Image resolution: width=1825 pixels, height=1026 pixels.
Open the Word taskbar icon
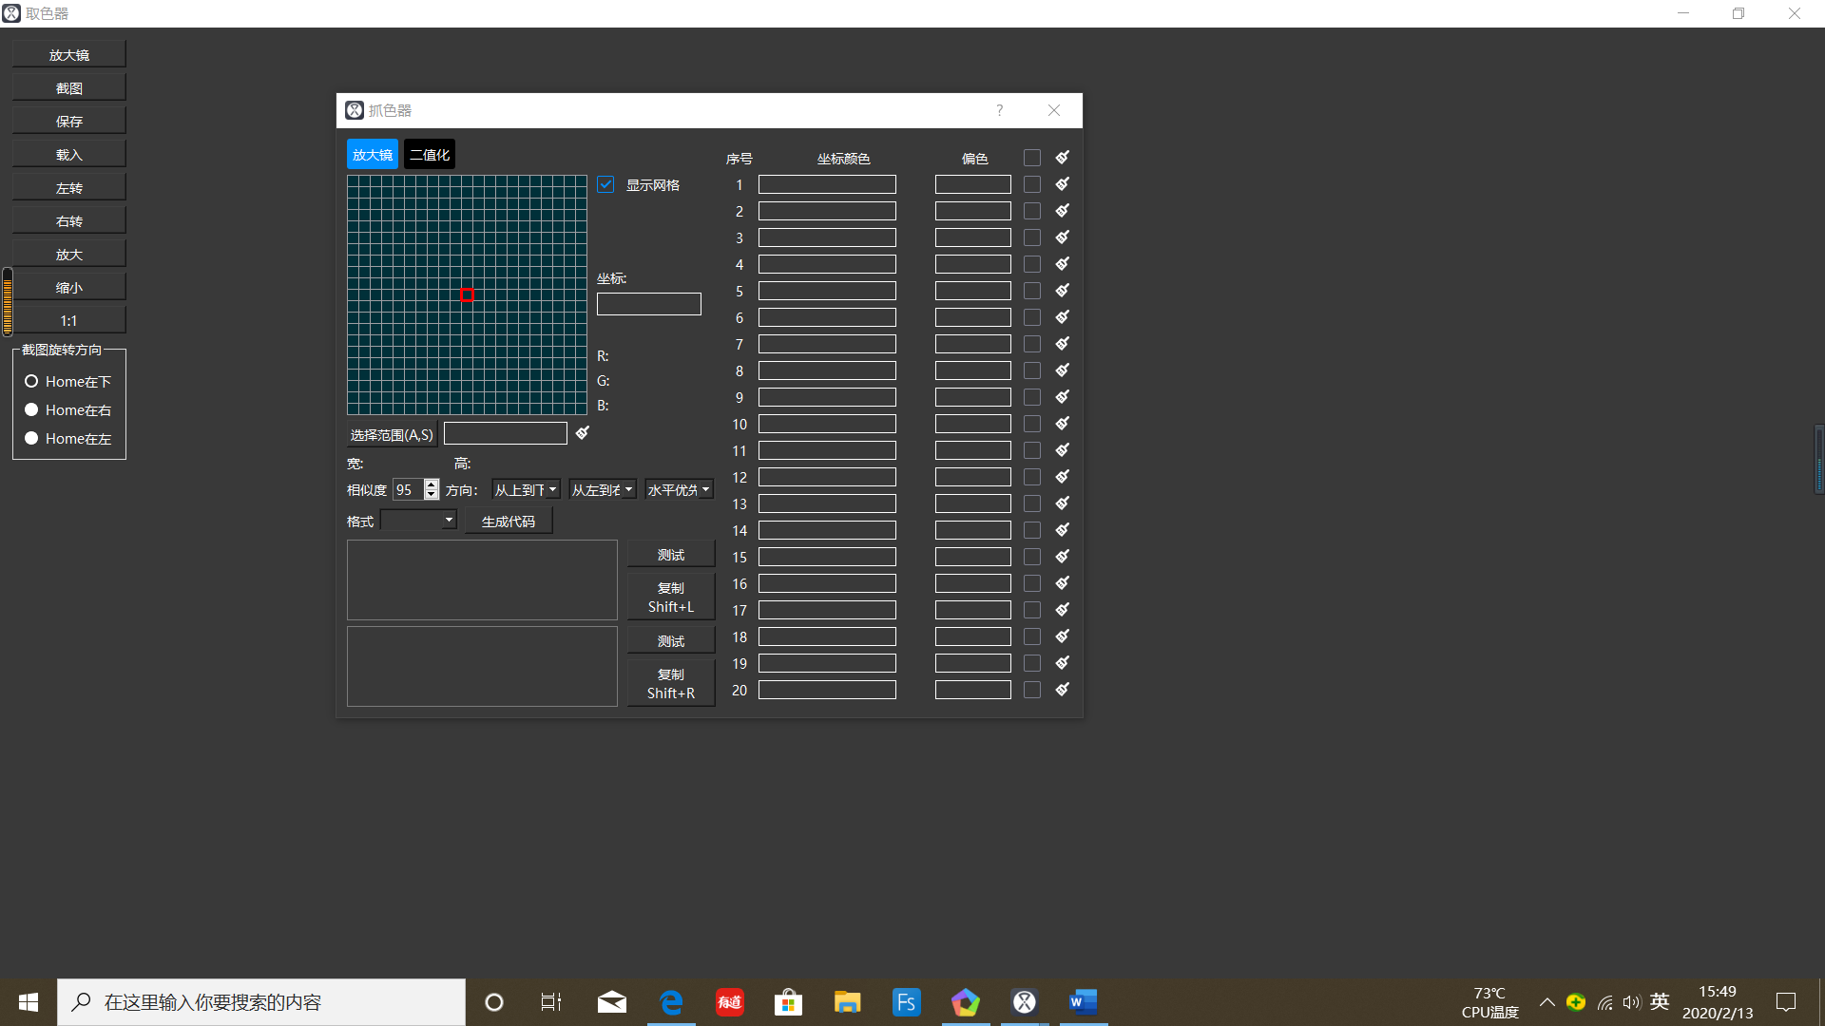1083,1002
